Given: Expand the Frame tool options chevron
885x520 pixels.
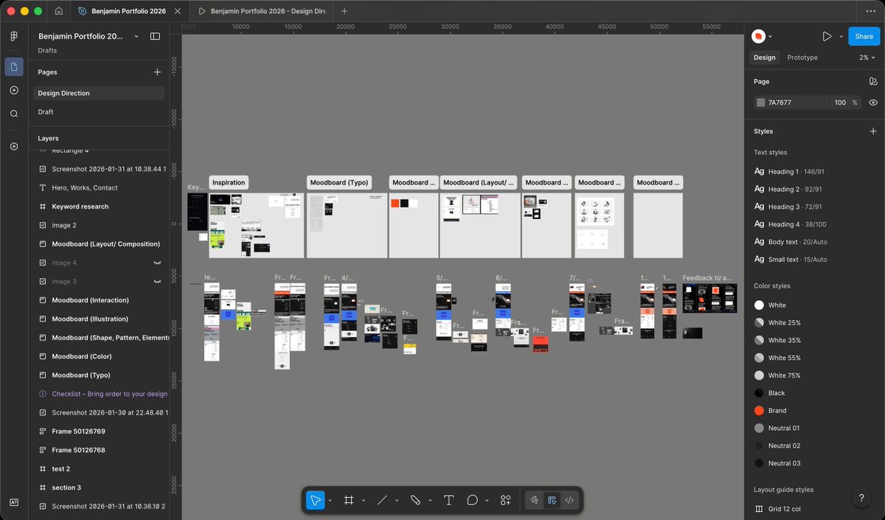Looking at the screenshot, I should (363, 501).
